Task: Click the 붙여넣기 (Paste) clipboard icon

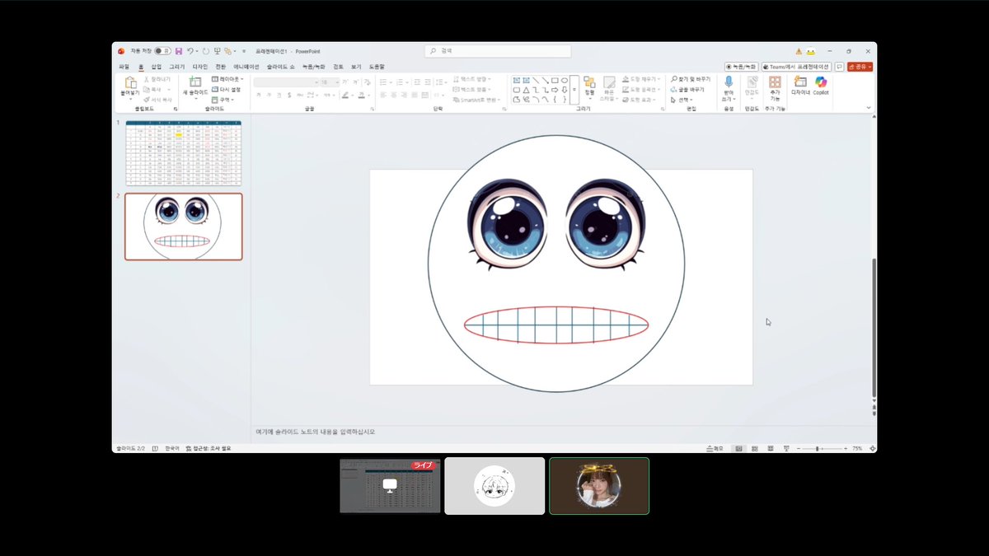Action: pos(130,83)
